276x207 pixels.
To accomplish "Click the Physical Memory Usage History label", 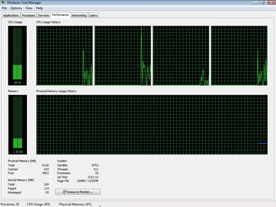I will pyautogui.click(x=56, y=91).
